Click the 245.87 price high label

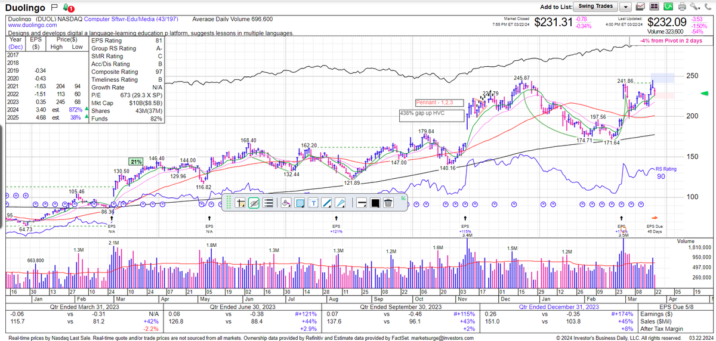coord(522,78)
